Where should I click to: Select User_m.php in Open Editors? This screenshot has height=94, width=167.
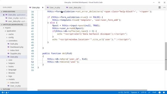pos(14,18)
